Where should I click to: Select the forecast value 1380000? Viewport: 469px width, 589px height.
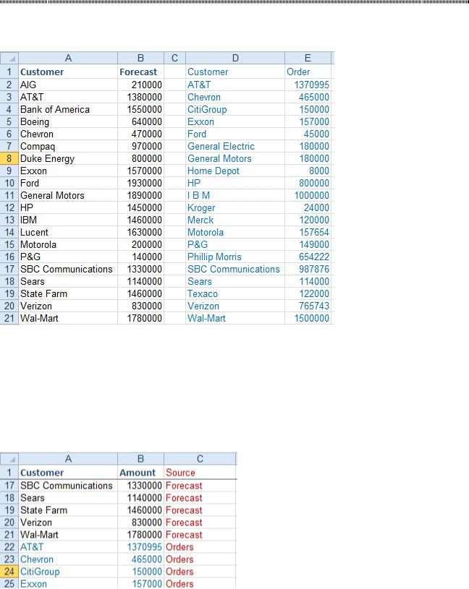pyautogui.click(x=140, y=97)
